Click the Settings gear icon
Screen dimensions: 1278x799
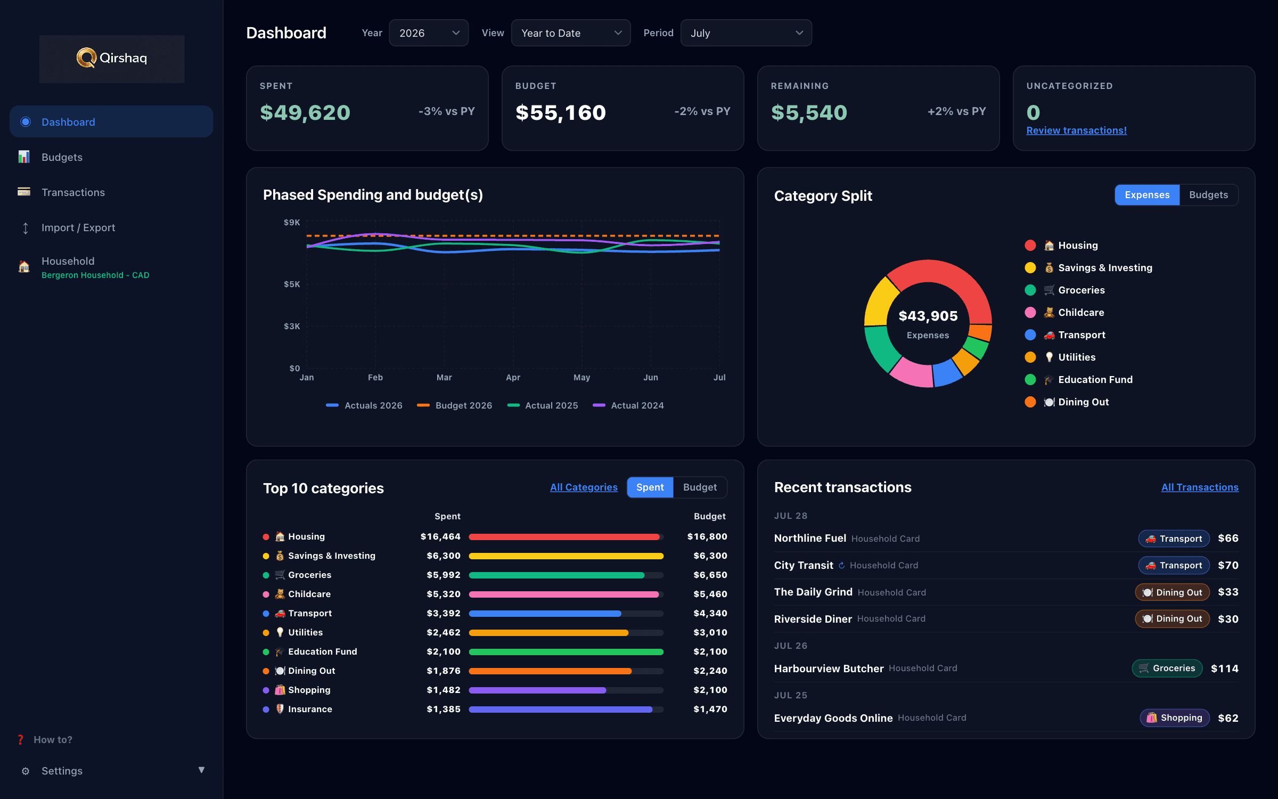coord(25,771)
